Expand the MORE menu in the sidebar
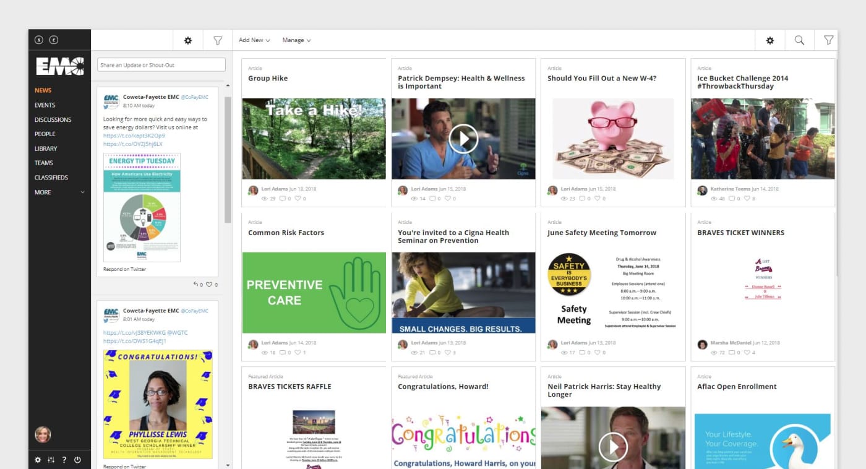Viewport: 866px width, 469px height. coord(59,192)
